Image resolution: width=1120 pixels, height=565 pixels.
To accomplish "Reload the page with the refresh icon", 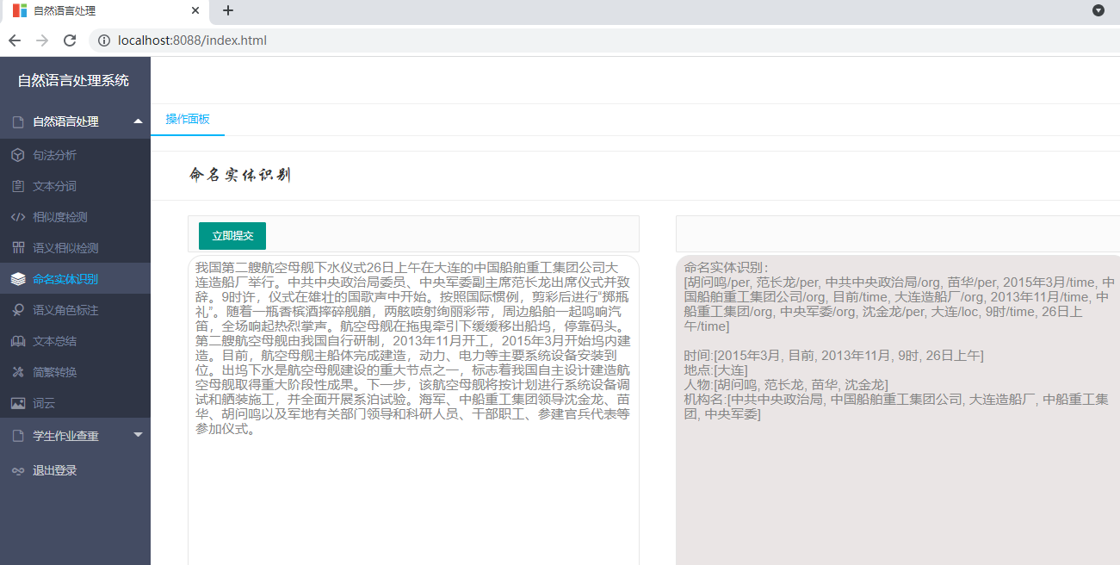I will pyautogui.click(x=70, y=40).
